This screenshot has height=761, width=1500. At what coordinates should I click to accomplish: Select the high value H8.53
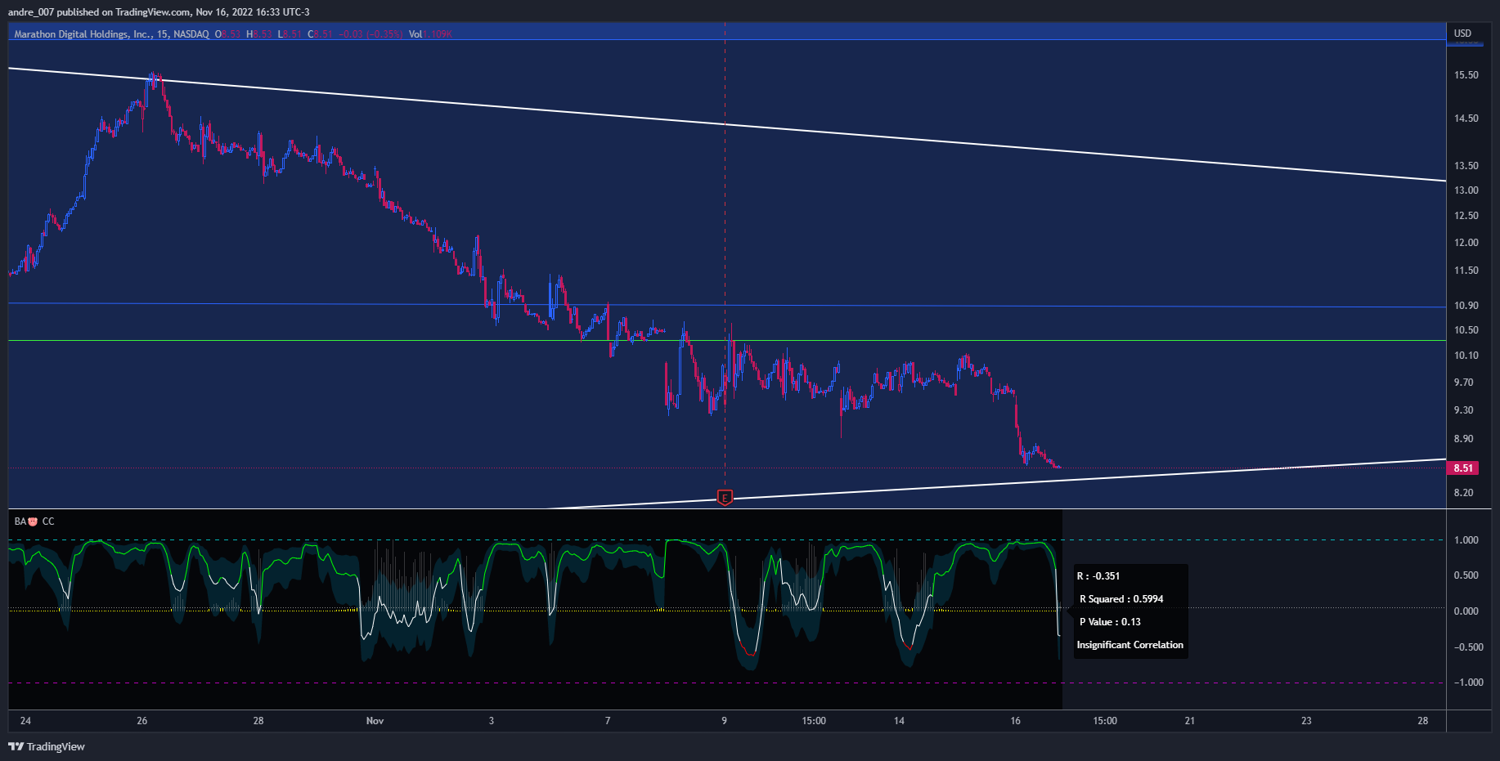coord(259,34)
